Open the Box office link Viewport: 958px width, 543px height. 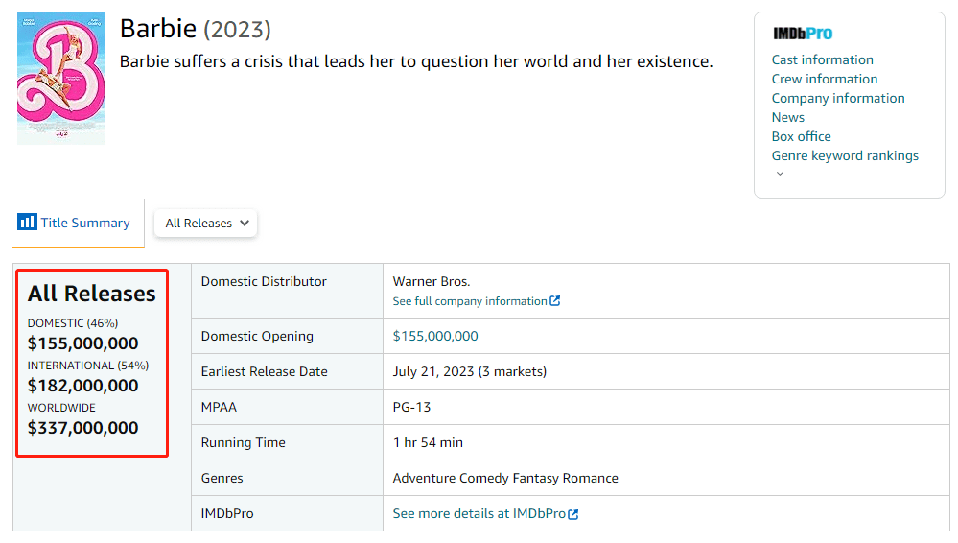[x=801, y=136]
